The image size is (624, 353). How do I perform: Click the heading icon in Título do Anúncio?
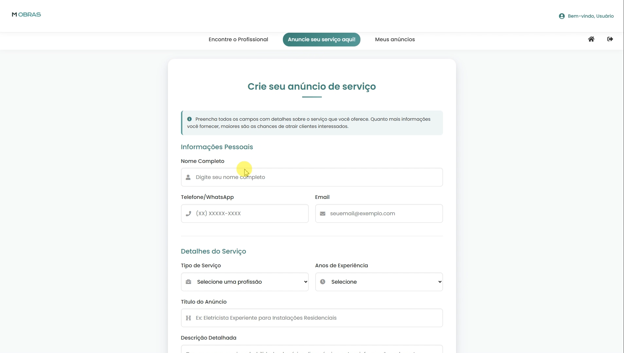(x=188, y=318)
